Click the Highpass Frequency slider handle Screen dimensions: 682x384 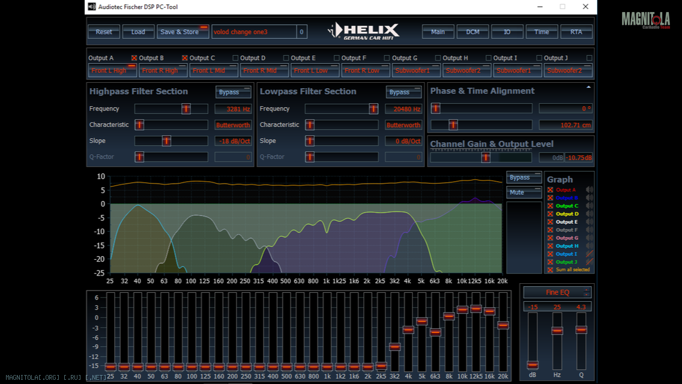click(x=186, y=109)
